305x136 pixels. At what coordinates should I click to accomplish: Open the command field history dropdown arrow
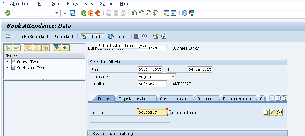click(57, 13)
